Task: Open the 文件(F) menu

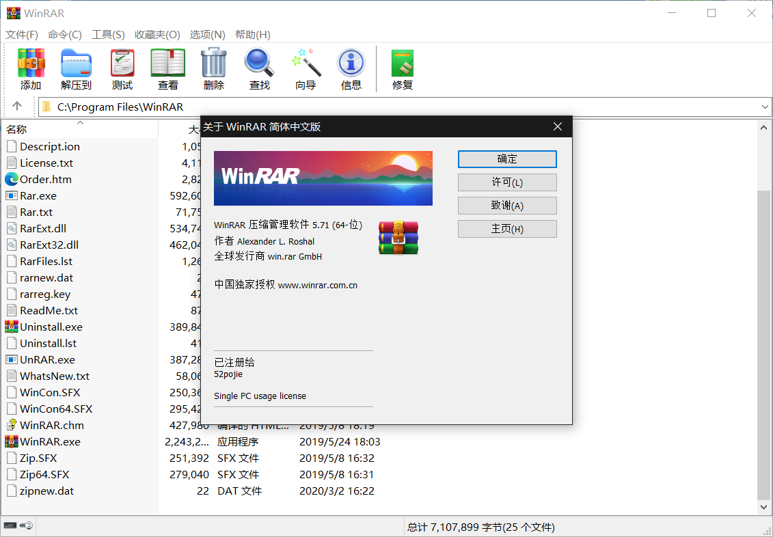Action: pyautogui.click(x=22, y=34)
